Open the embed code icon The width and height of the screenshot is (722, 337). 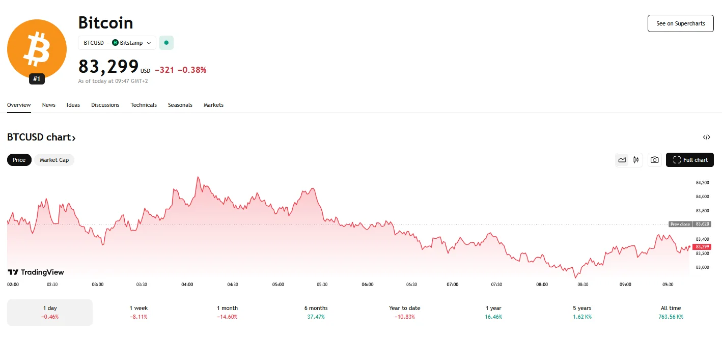pyautogui.click(x=706, y=137)
